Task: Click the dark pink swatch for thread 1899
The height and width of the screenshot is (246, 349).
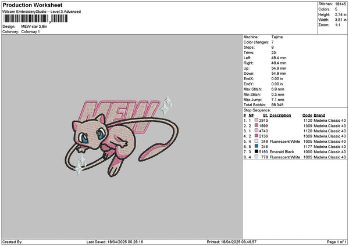Action: (x=257, y=125)
